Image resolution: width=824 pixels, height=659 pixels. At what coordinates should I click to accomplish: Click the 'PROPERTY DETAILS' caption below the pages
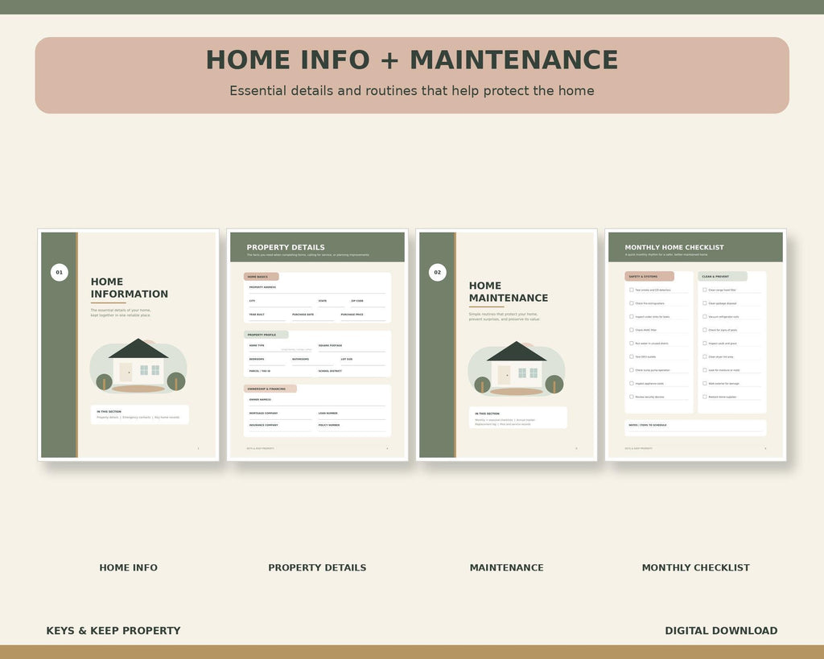[x=317, y=567]
